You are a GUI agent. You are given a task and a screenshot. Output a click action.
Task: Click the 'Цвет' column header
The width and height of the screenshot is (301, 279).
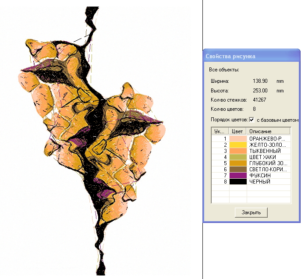click(237, 131)
